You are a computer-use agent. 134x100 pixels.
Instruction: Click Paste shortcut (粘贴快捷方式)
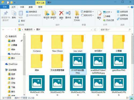[x=33, y=15]
